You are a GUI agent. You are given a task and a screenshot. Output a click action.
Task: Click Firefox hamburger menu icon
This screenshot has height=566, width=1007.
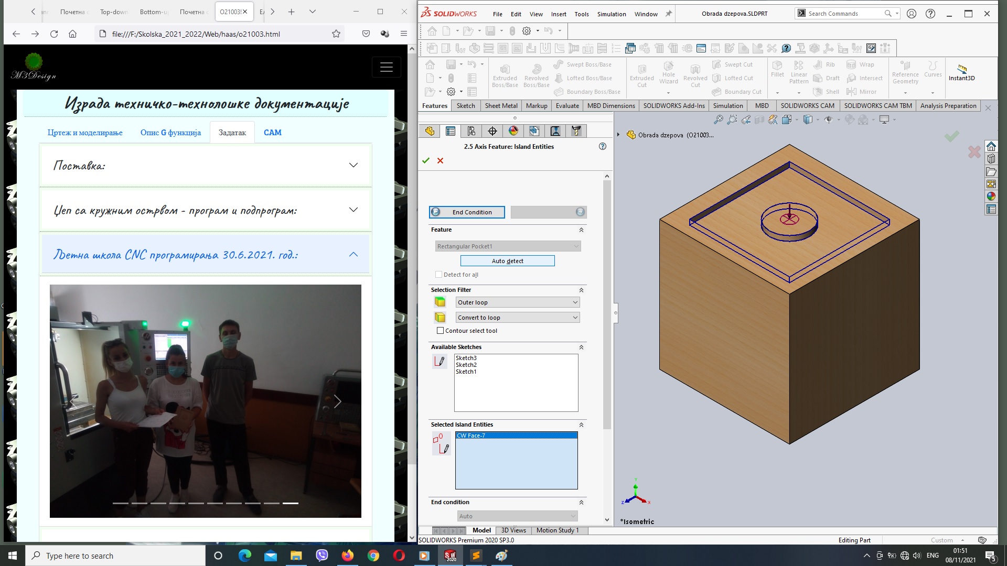click(x=404, y=34)
